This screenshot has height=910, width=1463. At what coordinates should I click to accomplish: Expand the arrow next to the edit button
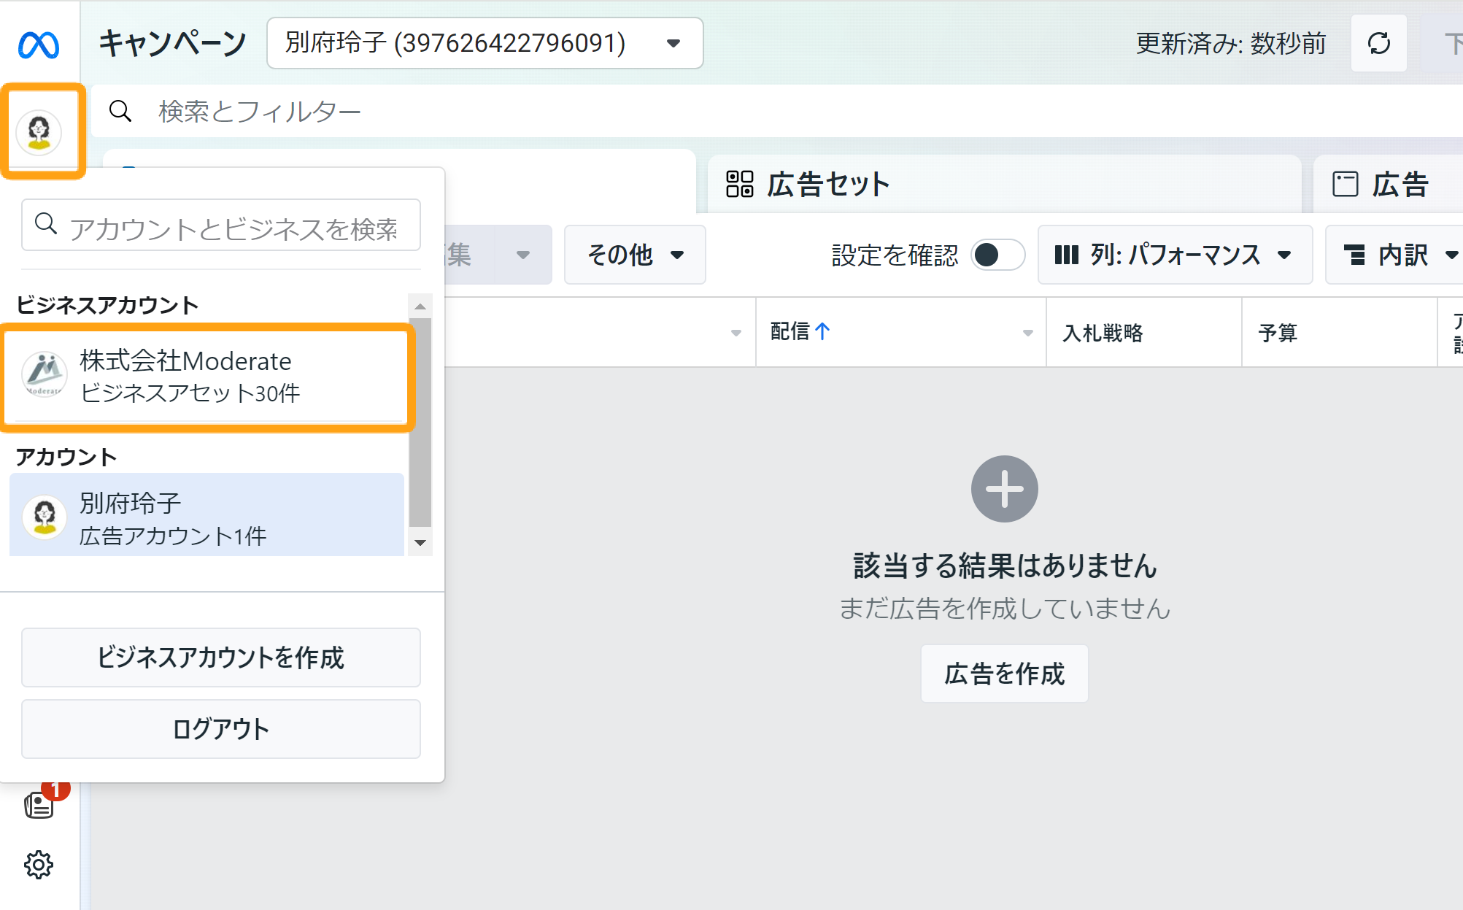coord(523,255)
